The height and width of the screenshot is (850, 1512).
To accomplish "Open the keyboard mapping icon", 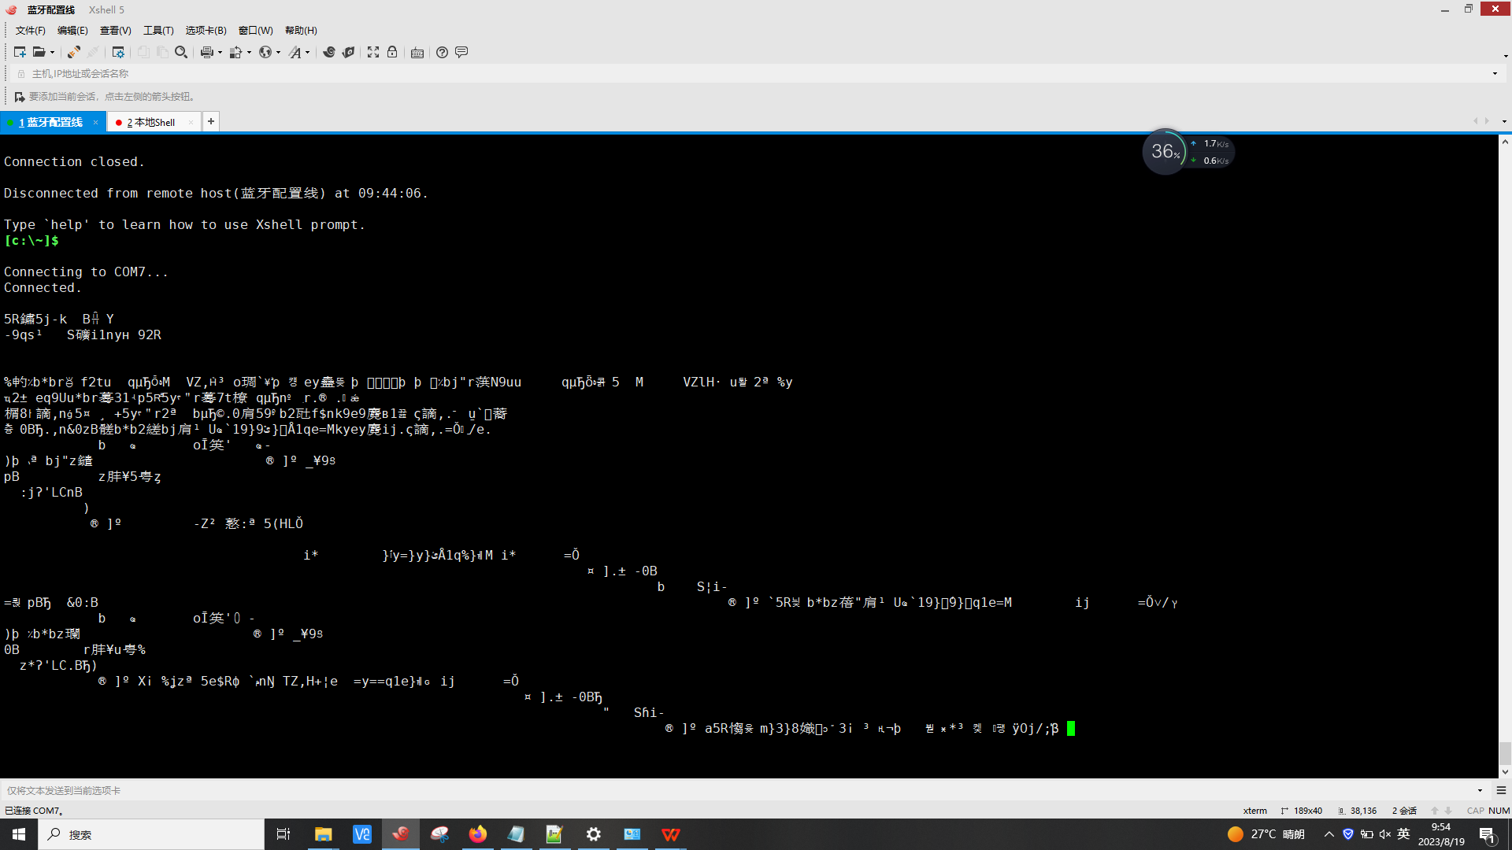I will pyautogui.click(x=417, y=52).
